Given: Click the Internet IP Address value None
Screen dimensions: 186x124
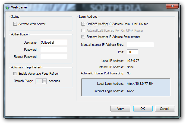Looking at the screenshot, I should coord(130,67).
